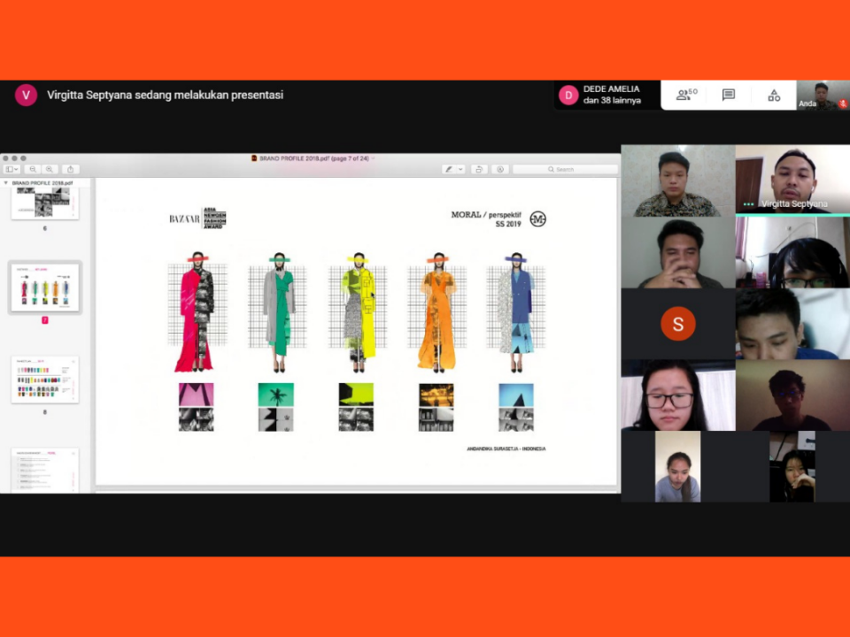Screen dimensions: 850x637
Task: Open the participants list showing 50 people
Action: (x=686, y=96)
